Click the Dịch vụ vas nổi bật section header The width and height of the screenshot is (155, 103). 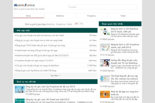(x=56, y=82)
